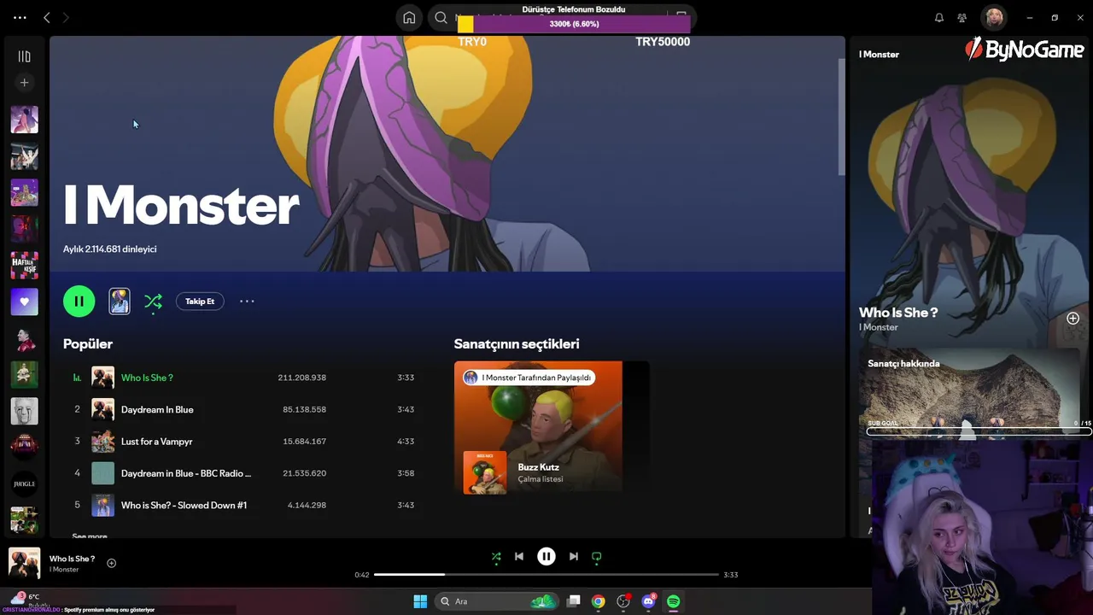Toggle repeat in the player bar
This screenshot has width=1093, height=615.
[597, 556]
